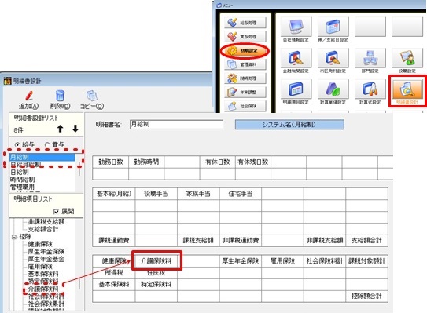Move list item up with up arrow
The width and height of the screenshot is (427, 313).
[61, 129]
